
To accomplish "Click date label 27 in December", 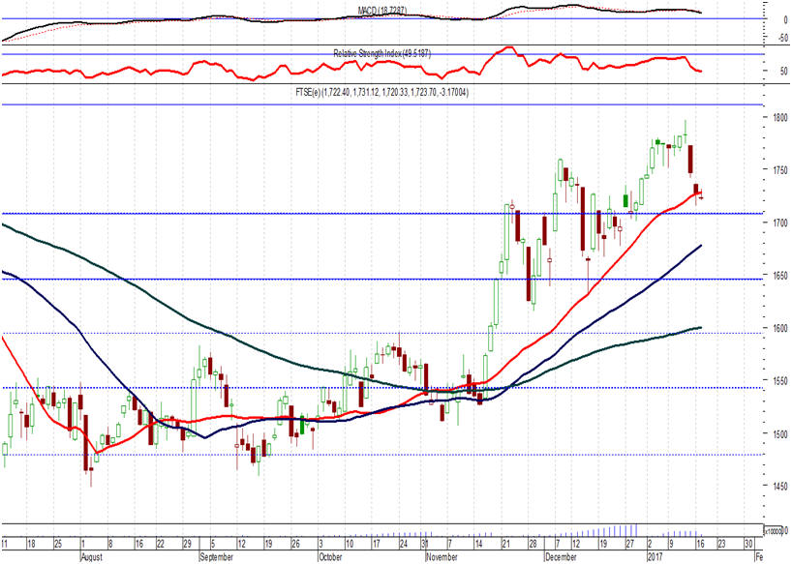I will point(629,545).
